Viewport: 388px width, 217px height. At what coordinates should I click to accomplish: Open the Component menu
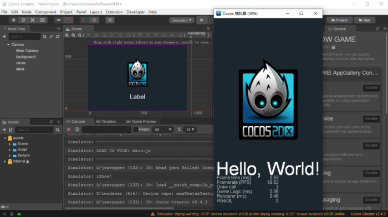(45, 12)
